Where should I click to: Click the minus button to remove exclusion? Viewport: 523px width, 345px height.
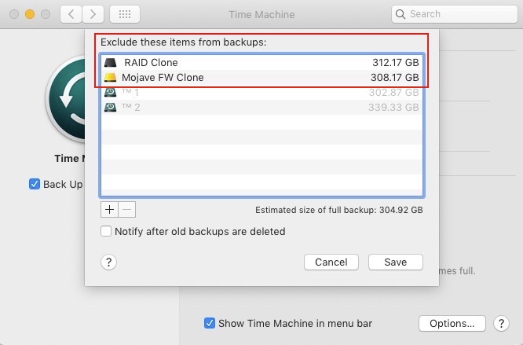127,210
